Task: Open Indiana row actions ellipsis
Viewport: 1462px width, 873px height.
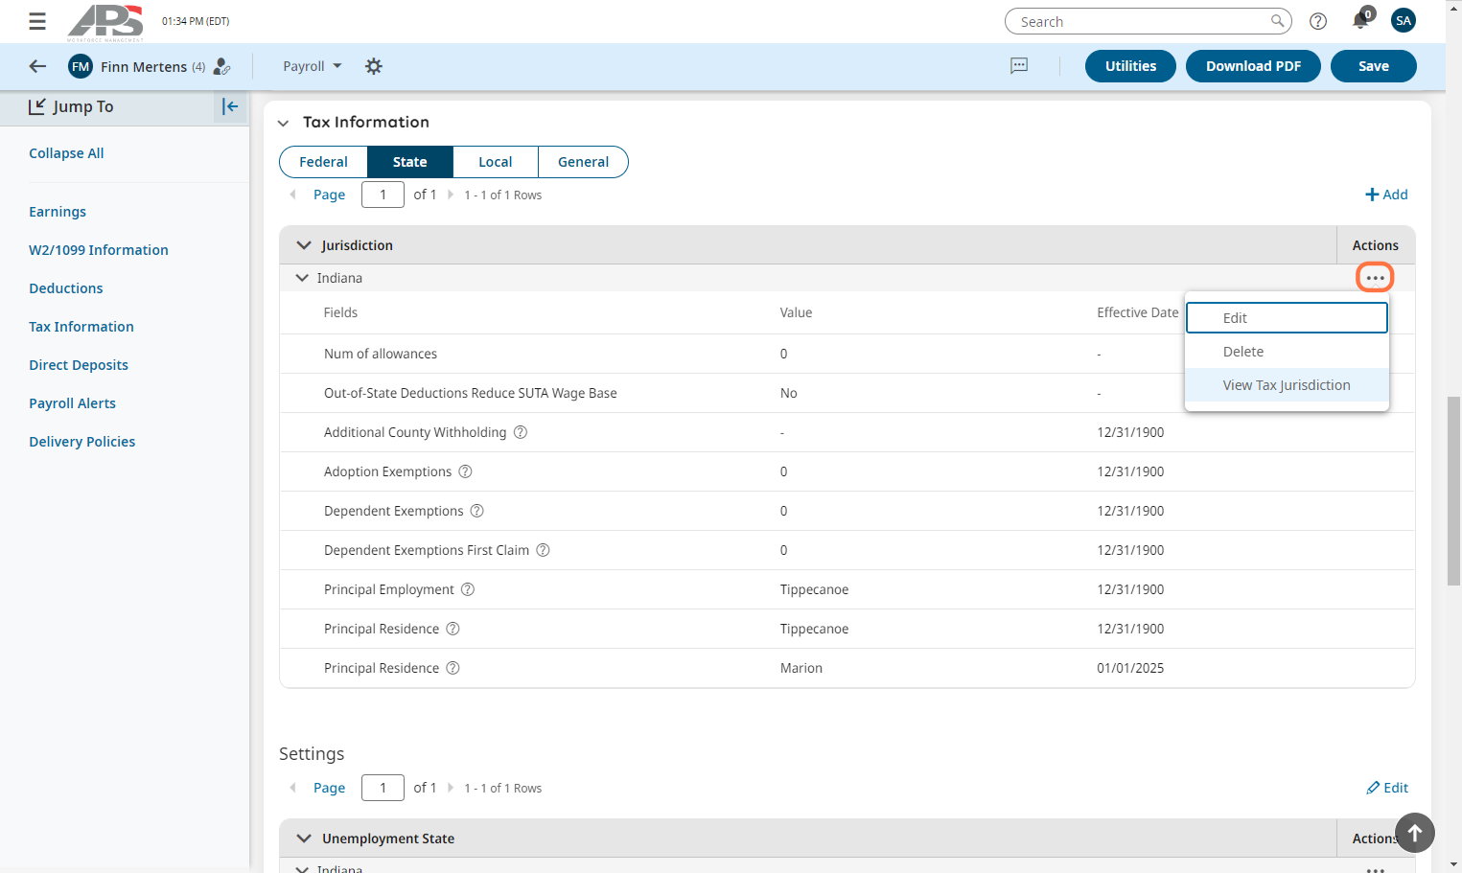Action: click(1375, 278)
